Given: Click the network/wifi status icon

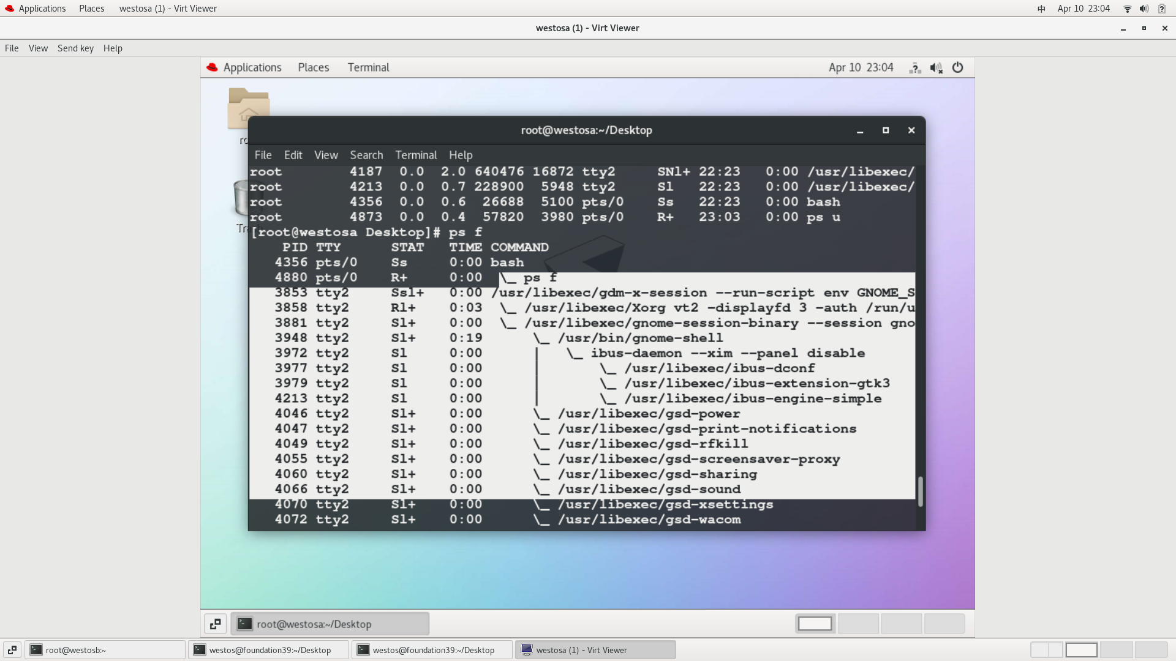Looking at the screenshot, I should tap(1127, 8).
